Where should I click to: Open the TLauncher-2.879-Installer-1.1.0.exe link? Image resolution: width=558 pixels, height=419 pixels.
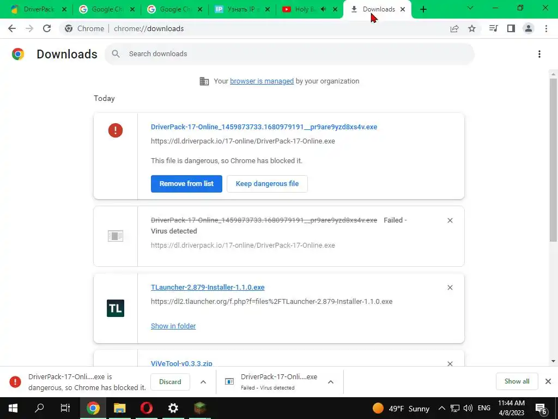[x=208, y=287]
